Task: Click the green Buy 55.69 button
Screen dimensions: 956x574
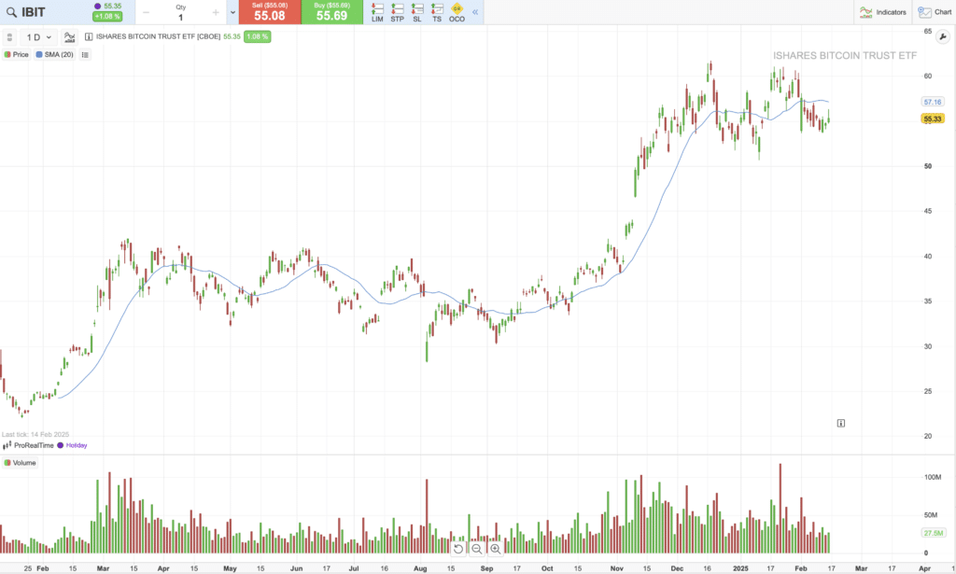Action: point(331,12)
